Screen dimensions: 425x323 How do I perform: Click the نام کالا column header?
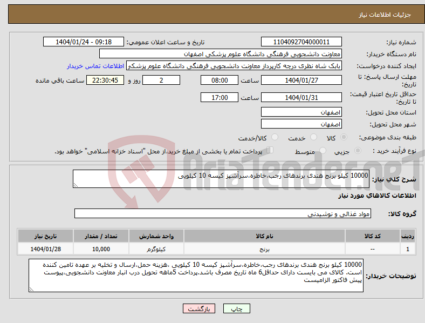click(x=264, y=236)
